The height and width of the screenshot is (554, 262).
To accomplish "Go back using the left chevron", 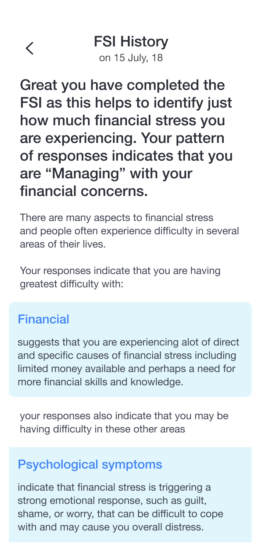I will click(x=29, y=48).
